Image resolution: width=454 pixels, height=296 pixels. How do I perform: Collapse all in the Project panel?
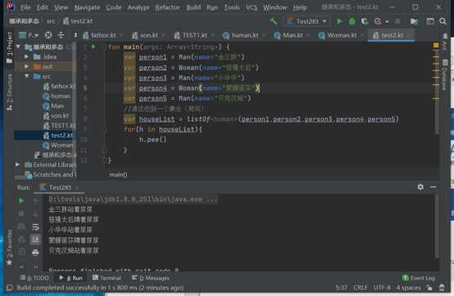click(61, 35)
